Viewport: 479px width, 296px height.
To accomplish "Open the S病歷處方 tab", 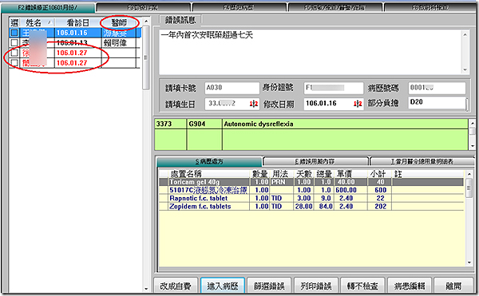I will pos(209,161).
